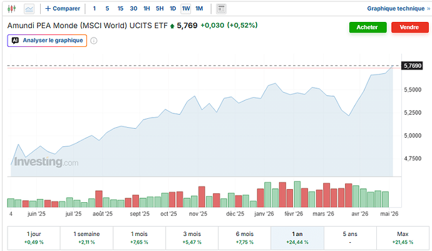Click the 4,7500 axis value

click(413, 158)
